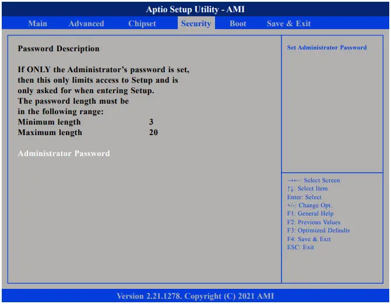The width and height of the screenshot is (391, 304).
Task: Click the line 'If ONLY the Administrator's password is set'
Action: click(104, 69)
